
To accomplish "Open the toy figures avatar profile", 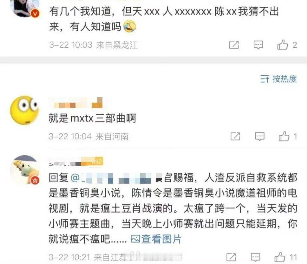I will pyautogui.click(x=24, y=170).
